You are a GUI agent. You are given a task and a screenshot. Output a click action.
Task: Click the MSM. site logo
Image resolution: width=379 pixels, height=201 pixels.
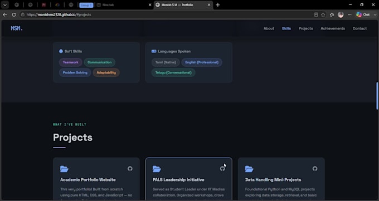[x=17, y=28]
